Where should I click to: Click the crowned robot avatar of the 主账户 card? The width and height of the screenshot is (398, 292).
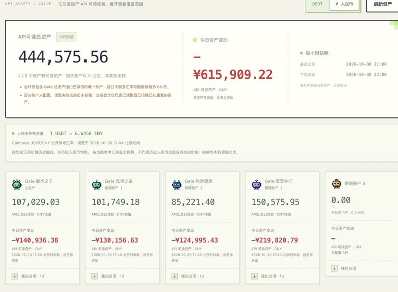tap(17, 184)
